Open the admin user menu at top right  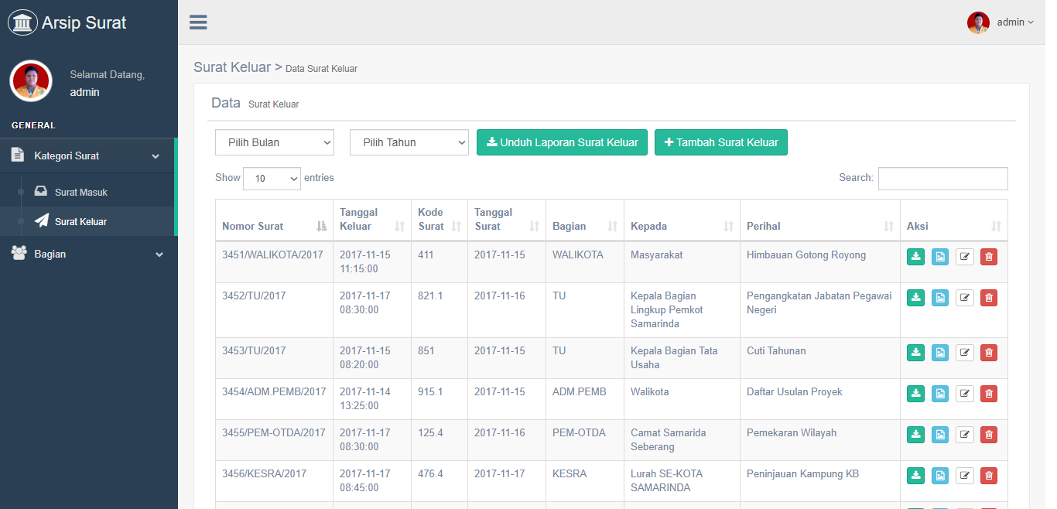(1001, 22)
